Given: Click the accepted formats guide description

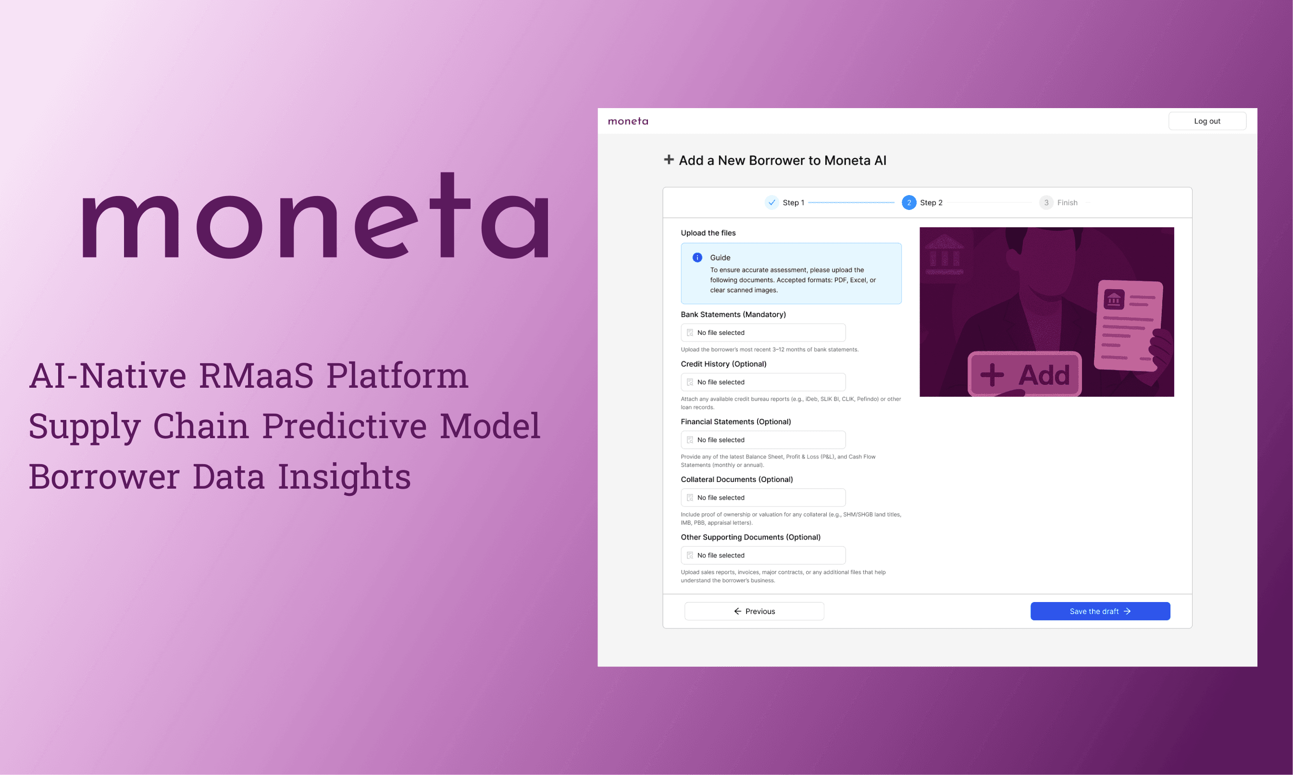Looking at the screenshot, I should (793, 280).
